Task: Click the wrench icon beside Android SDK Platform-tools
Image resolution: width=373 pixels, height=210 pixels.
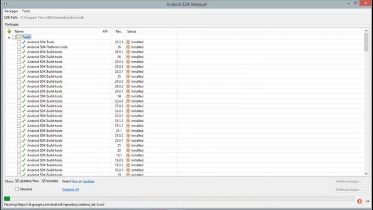Action: 24,47
